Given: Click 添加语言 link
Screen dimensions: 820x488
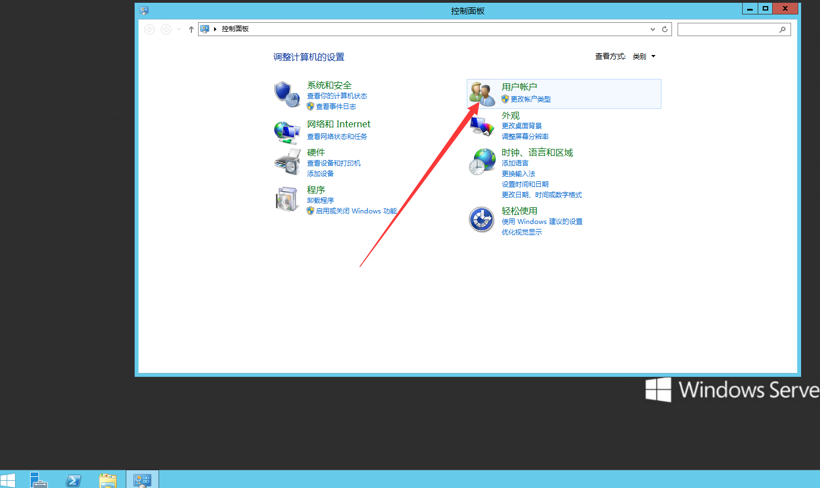Looking at the screenshot, I should click(x=515, y=163).
